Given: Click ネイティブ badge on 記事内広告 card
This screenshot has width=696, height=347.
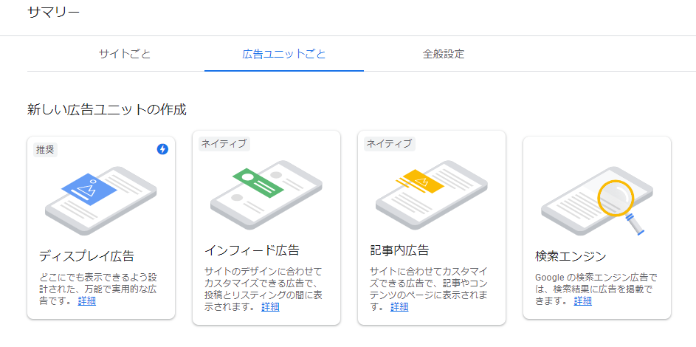Looking at the screenshot, I should [x=389, y=144].
